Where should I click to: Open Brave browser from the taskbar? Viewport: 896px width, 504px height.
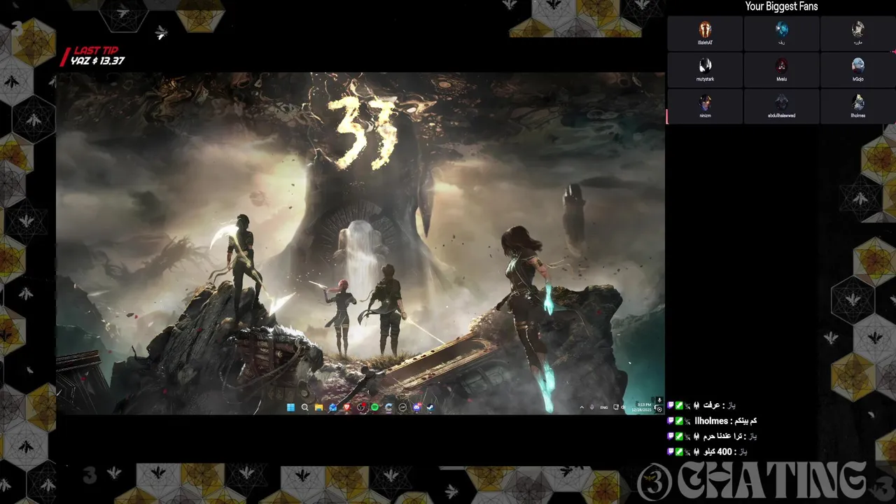pos(347,407)
